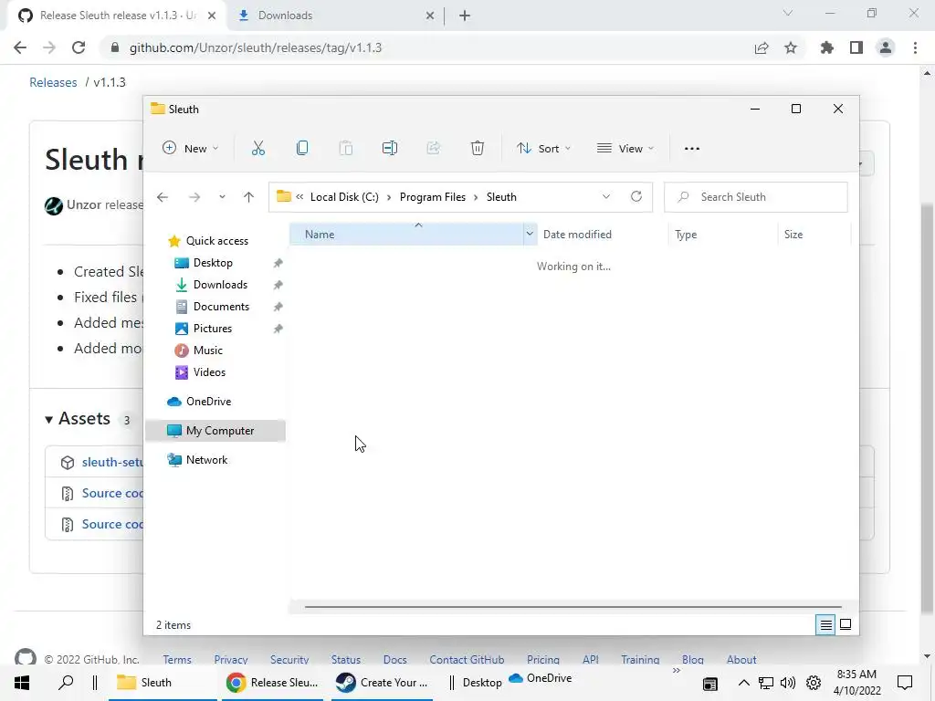The width and height of the screenshot is (935, 701).
Task: Open Downloads folder in navigation pane
Action: click(x=220, y=285)
